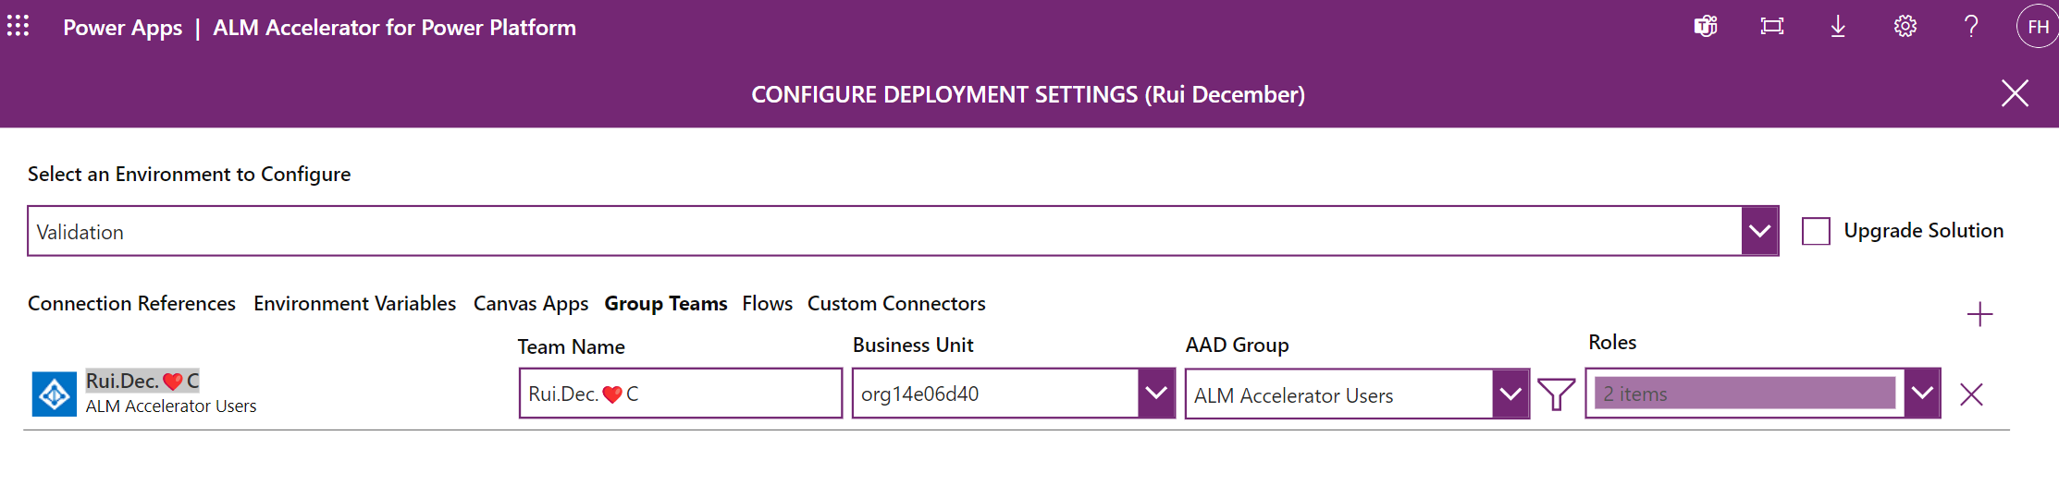Add a new group team with plus icon
The height and width of the screenshot is (497, 2059).
click(1979, 314)
